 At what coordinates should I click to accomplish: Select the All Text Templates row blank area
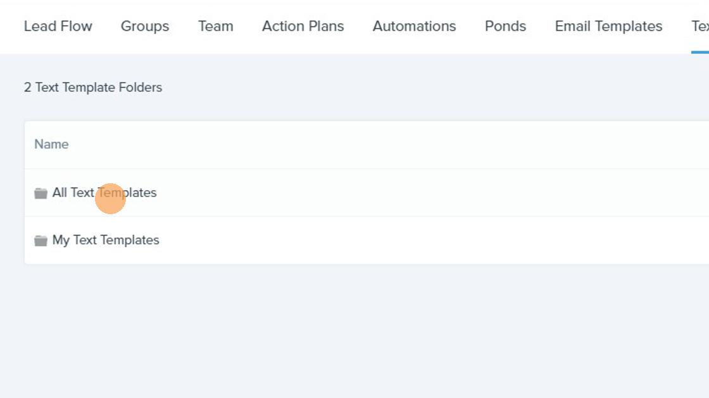click(430, 193)
